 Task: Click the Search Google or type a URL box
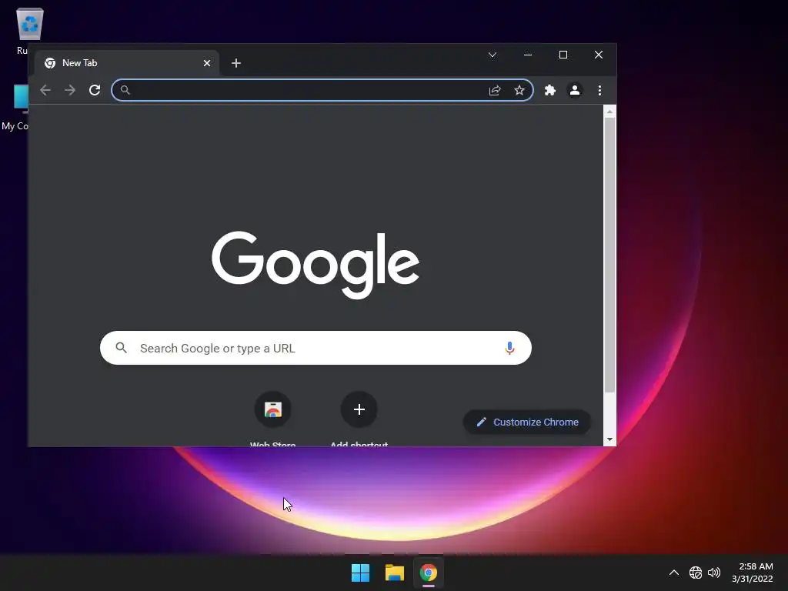(x=316, y=348)
